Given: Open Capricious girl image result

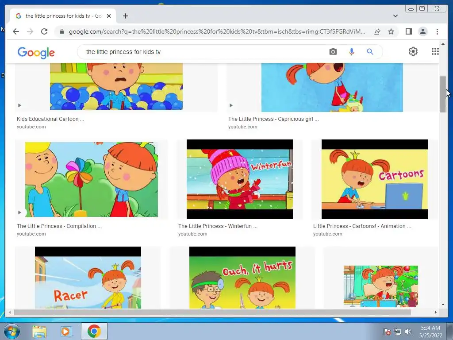Looking at the screenshot, I should click(x=332, y=87).
